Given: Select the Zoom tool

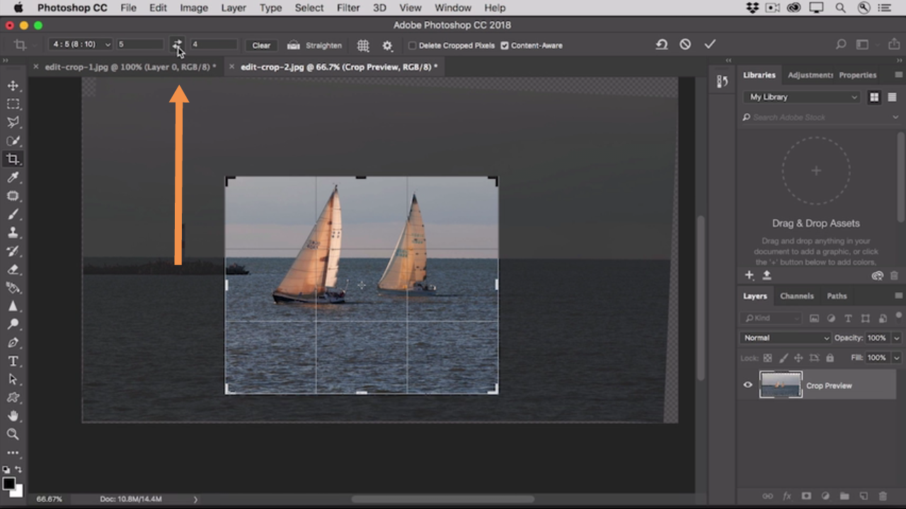Looking at the screenshot, I should point(13,434).
